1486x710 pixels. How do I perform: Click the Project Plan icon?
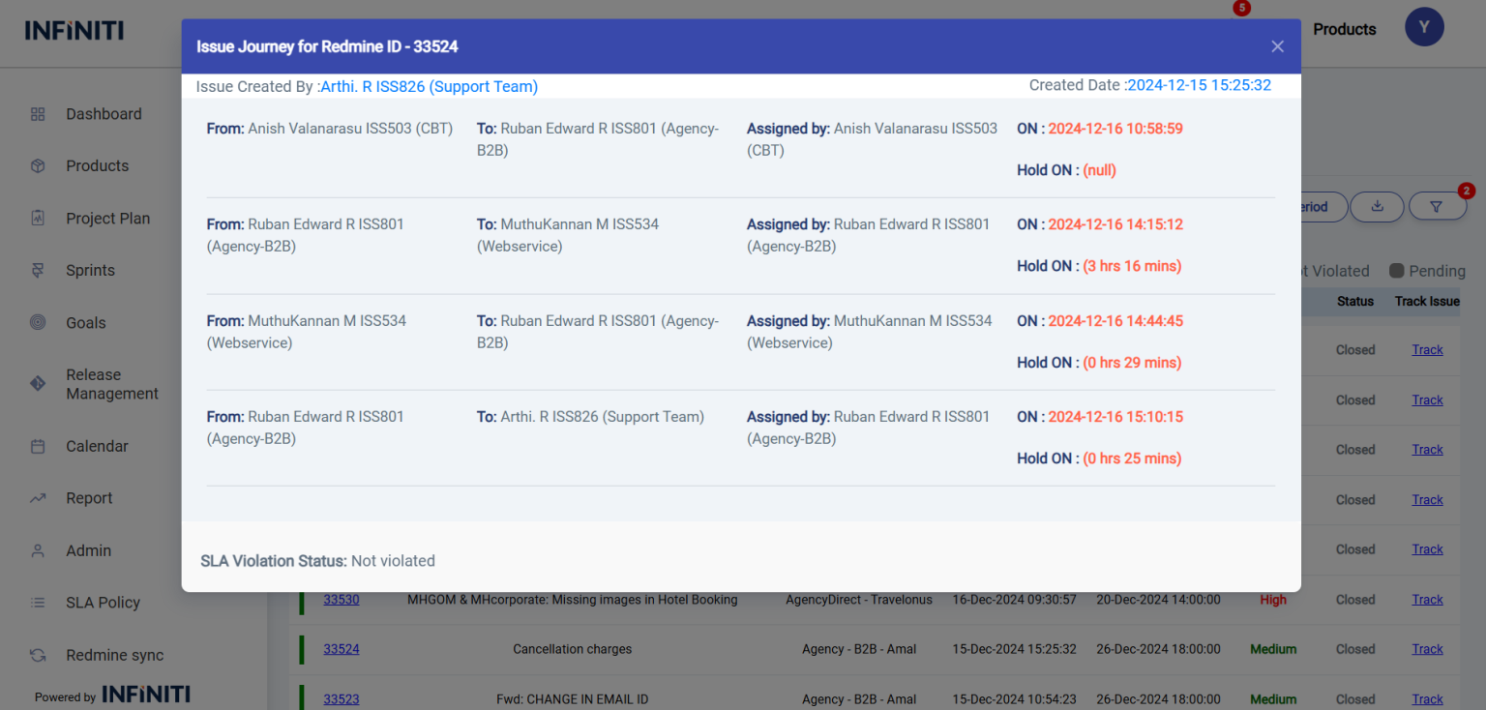[x=38, y=219]
